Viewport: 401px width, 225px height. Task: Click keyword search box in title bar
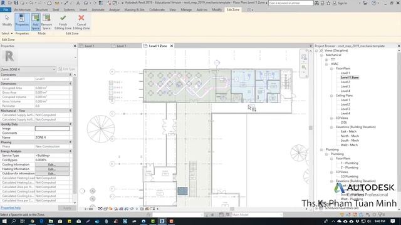(x=291, y=3)
